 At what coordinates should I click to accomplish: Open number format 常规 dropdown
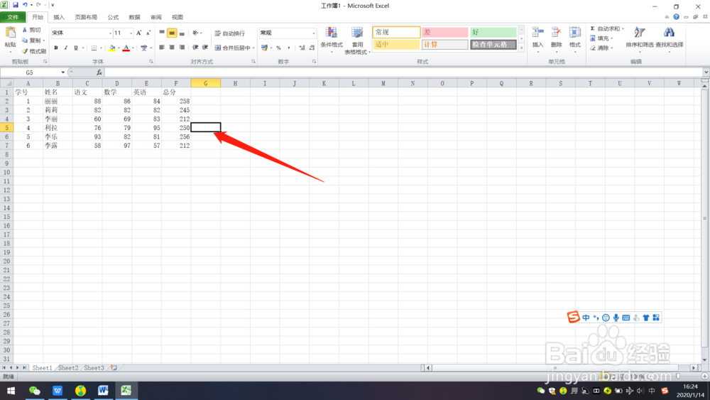[313, 33]
